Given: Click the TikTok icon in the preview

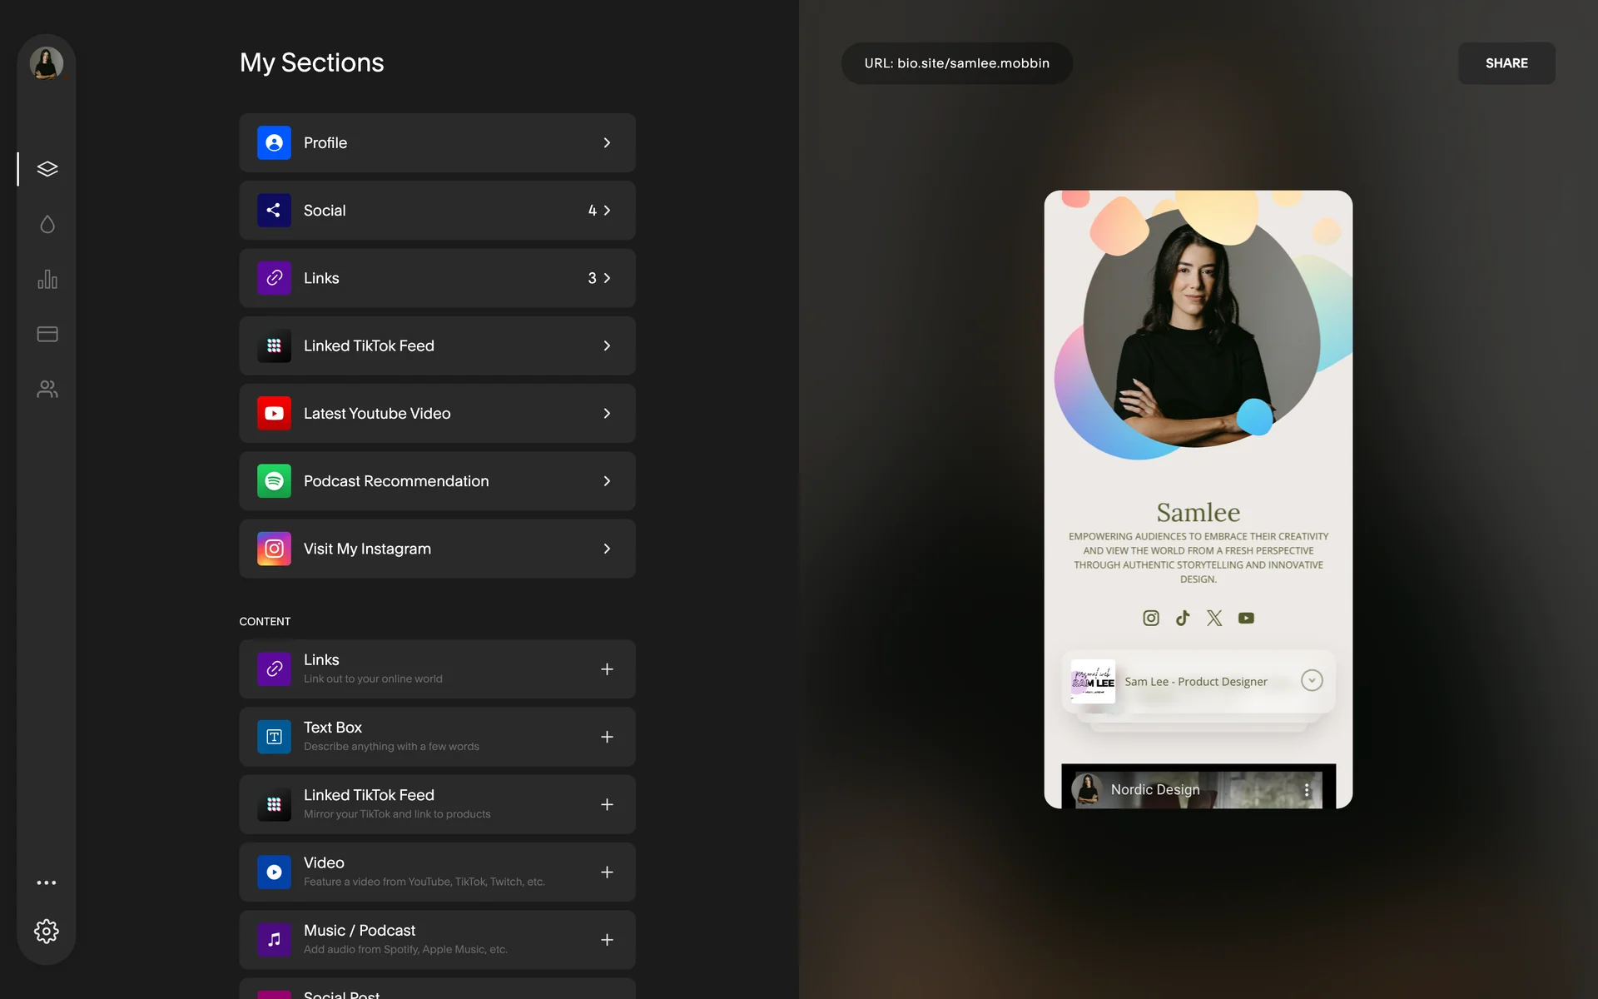Looking at the screenshot, I should tap(1183, 618).
